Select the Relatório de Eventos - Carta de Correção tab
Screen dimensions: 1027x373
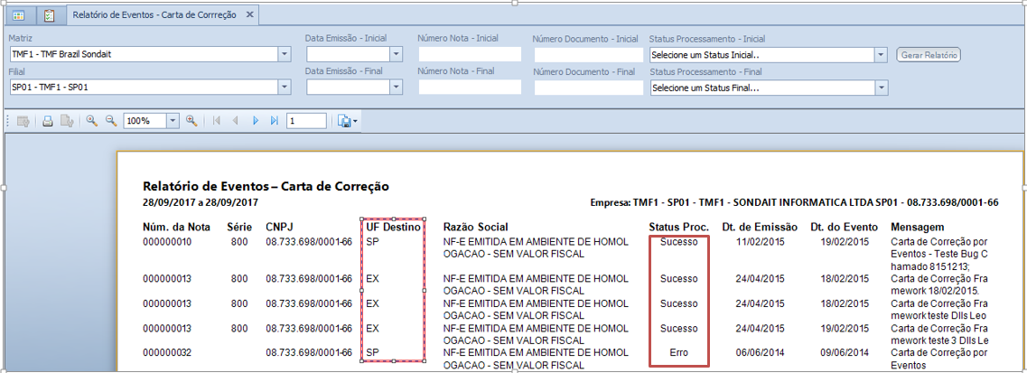155,15
